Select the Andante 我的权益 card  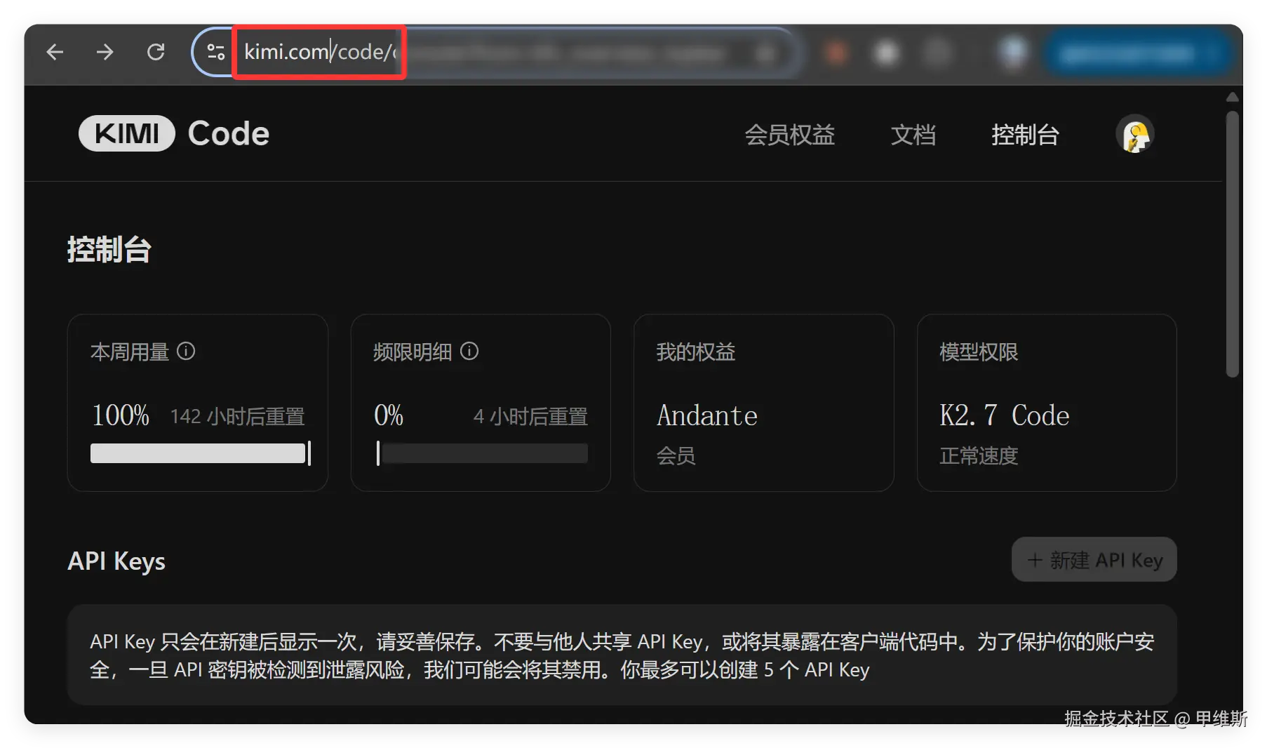763,403
